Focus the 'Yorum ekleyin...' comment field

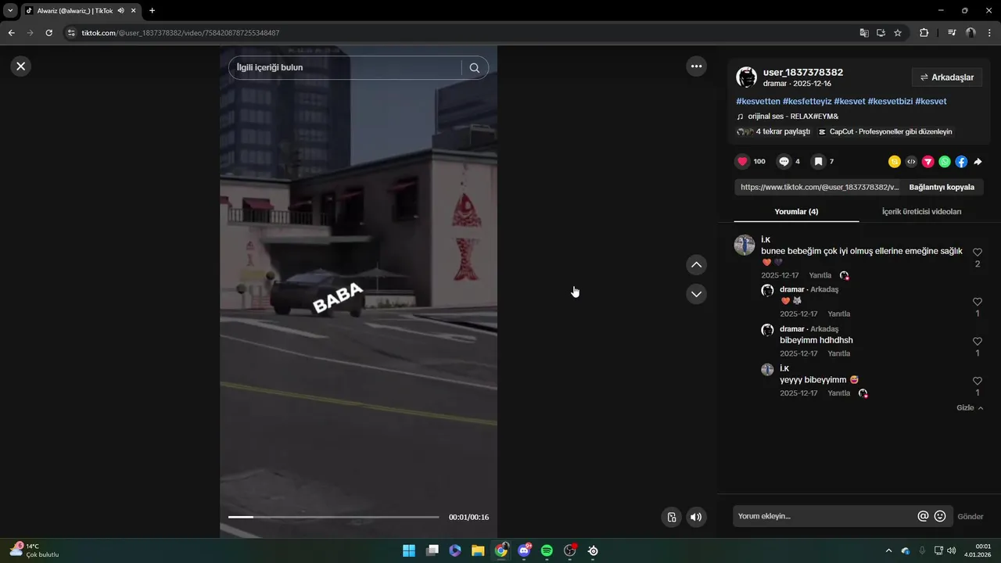[824, 516]
